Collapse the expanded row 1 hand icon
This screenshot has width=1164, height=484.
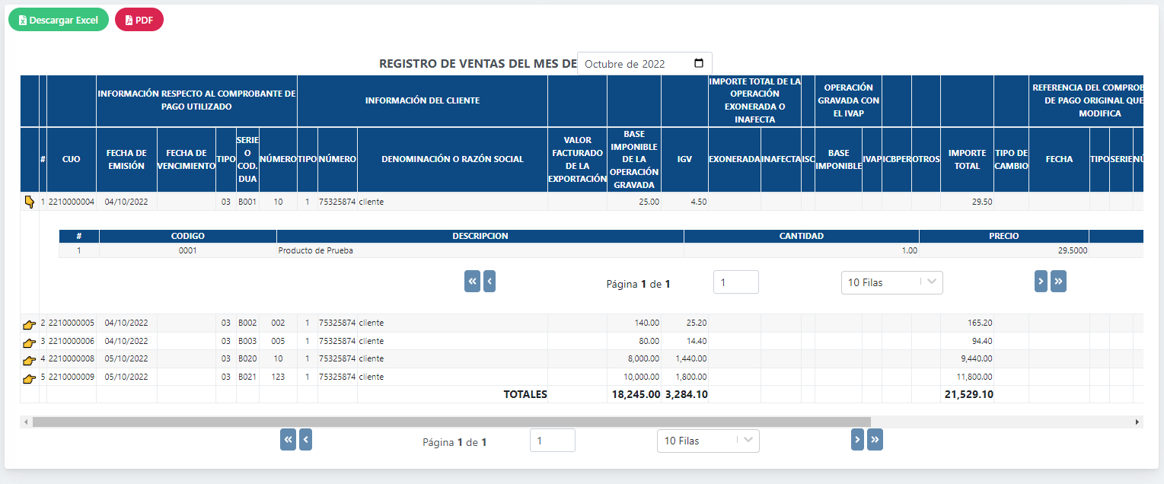[x=30, y=202]
